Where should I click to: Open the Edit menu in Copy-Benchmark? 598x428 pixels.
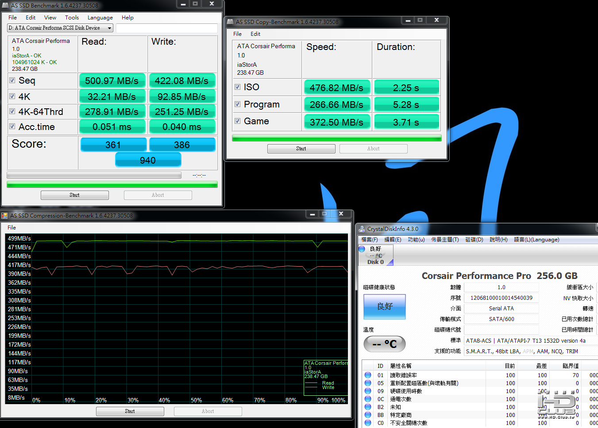tap(255, 34)
